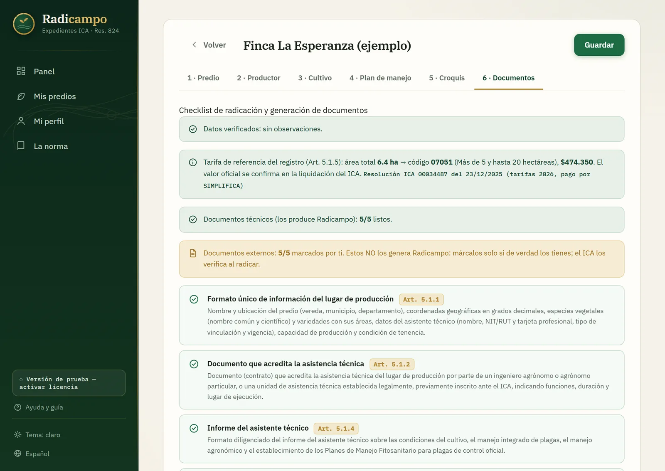Click the Guardar button

(x=599, y=45)
